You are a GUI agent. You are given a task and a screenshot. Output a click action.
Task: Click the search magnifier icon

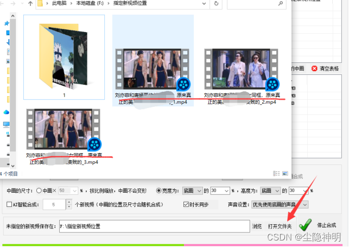pos(281,3)
